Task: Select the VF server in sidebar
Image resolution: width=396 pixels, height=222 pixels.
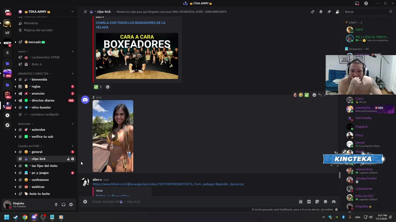Action: (7, 33)
